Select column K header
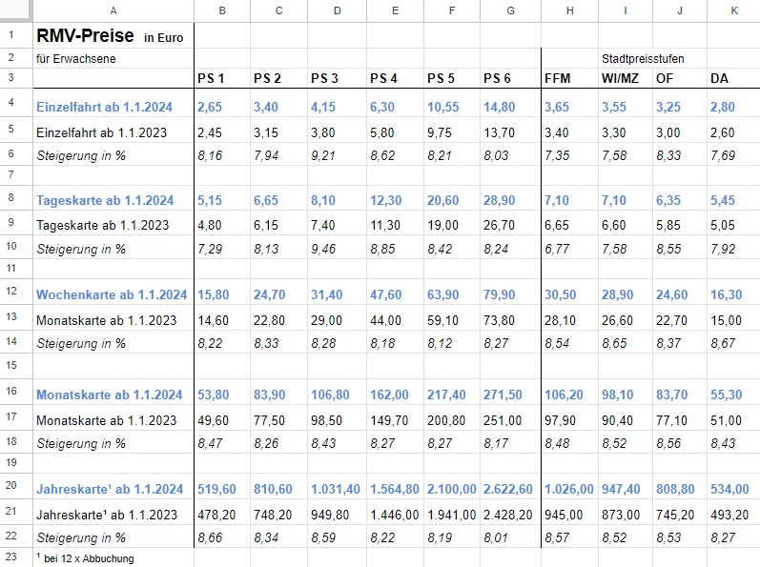 734,10
